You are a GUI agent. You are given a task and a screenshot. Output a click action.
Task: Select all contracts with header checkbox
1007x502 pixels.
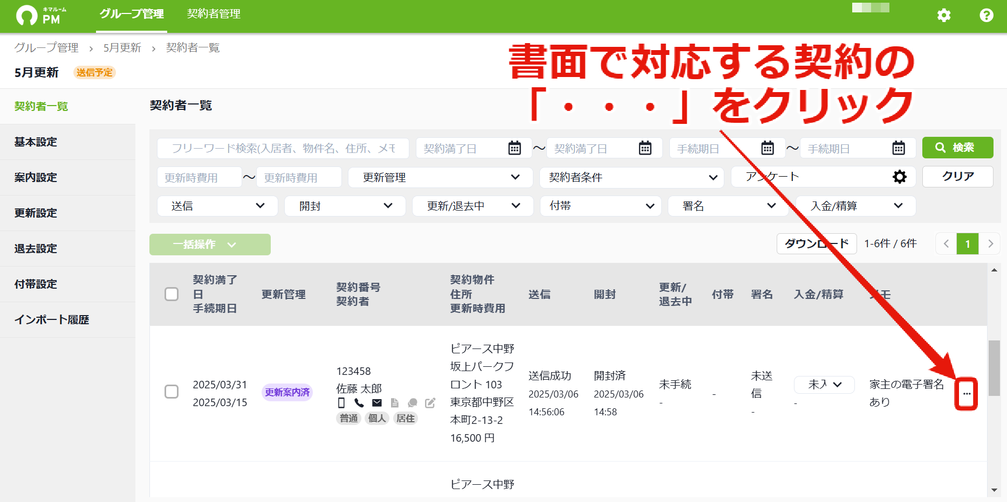[172, 294]
